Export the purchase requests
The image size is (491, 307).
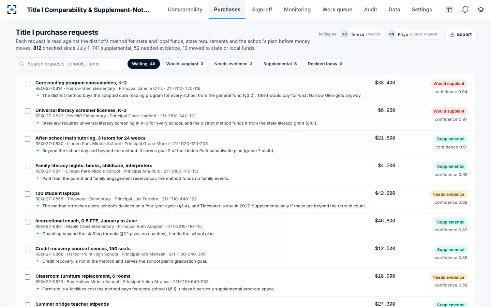[460, 34]
